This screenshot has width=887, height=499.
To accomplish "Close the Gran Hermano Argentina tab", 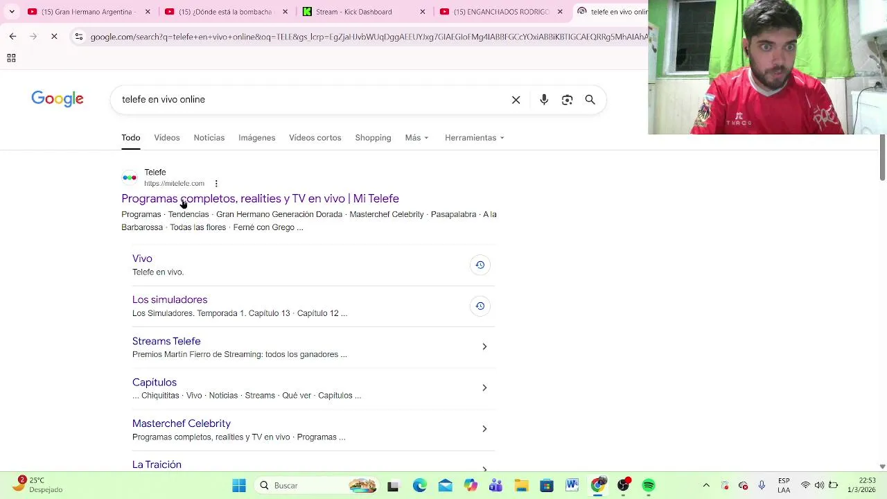I will click(x=148, y=12).
